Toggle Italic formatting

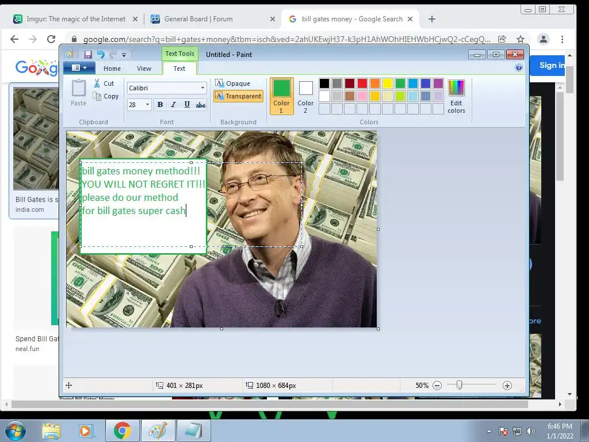pyautogui.click(x=173, y=105)
